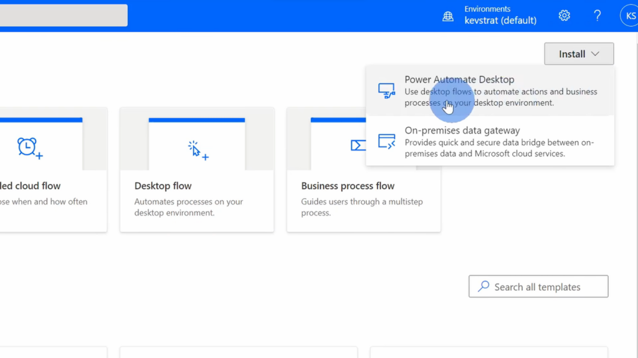Click the Environments globe icon
The image size is (638, 358).
click(447, 16)
